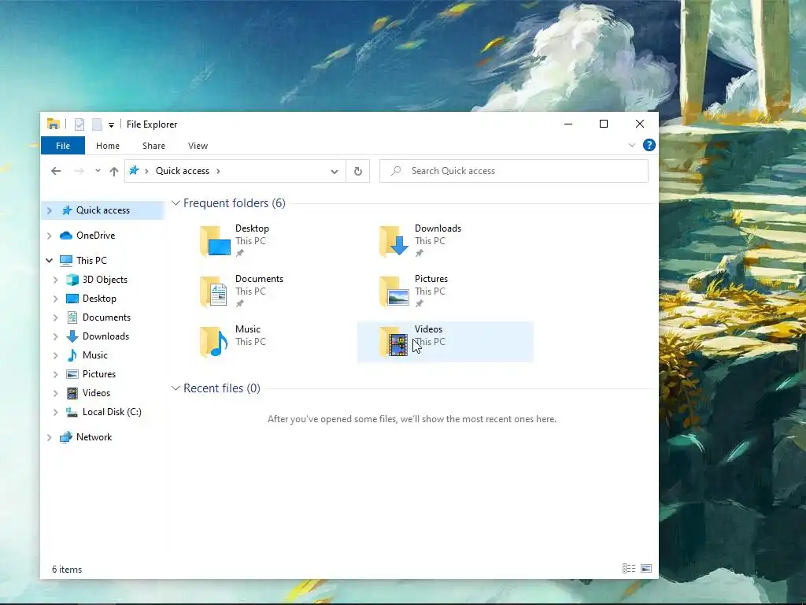This screenshot has width=806, height=605.
Task: Click Quick access in the address bar
Action: click(183, 171)
